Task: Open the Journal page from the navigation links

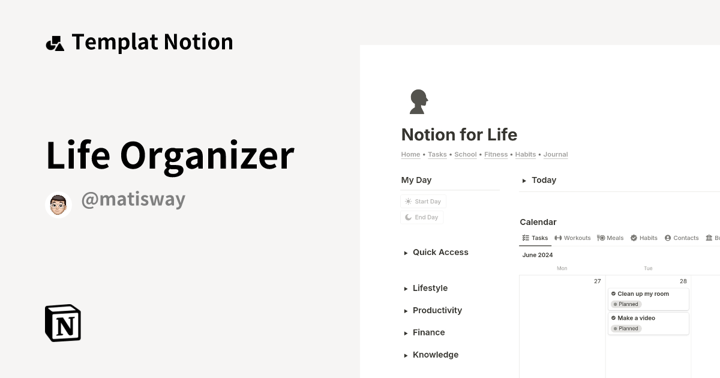Action: click(x=555, y=154)
